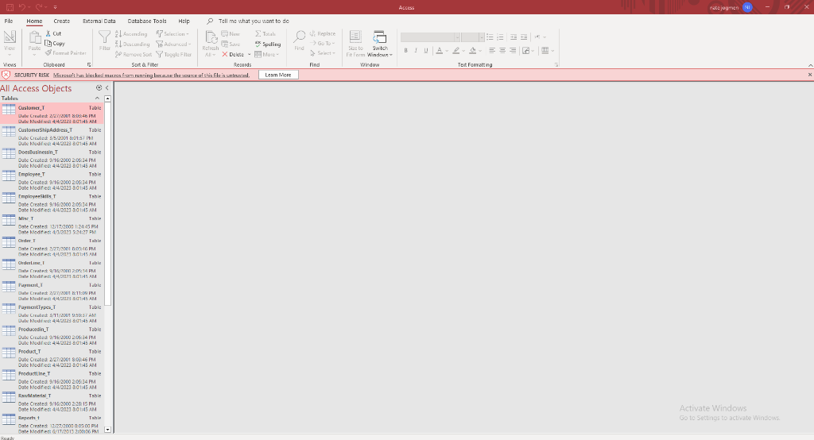This screenshot has height=440, width=814.
Task: Click the background fill color button
Action: [472, 50]
